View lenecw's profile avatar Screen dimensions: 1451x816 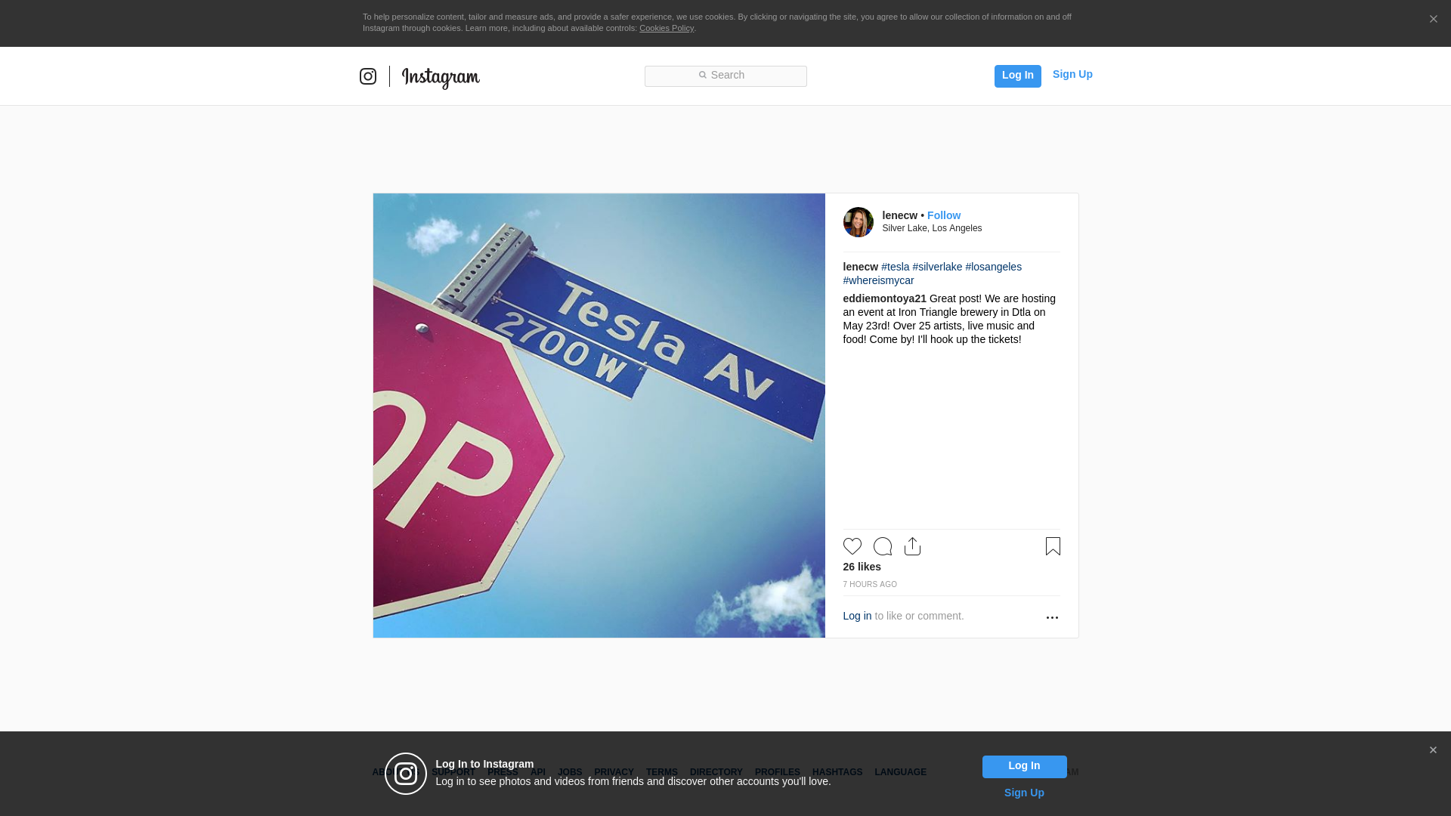click(858, 222)
